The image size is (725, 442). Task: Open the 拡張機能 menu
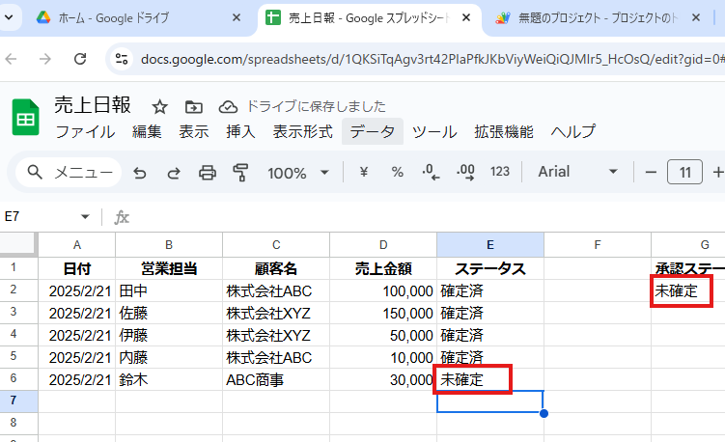pyautogui.click(x=504, y=132)
